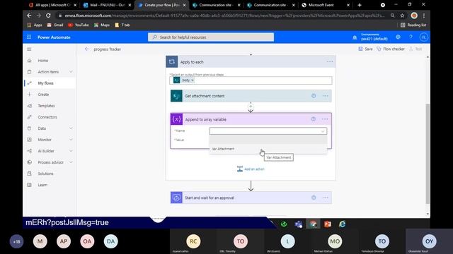Select Var Attachment from the dropdown list
This screenshot has width=453, height=254.
(x=268, y=149)
